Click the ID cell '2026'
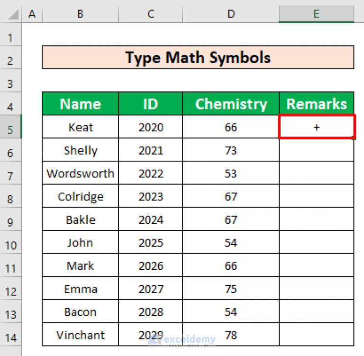The image size is (364, 356). 151,265
